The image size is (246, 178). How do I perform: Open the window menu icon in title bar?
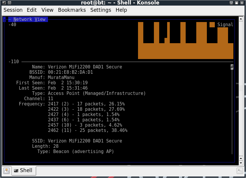point(4,3)
